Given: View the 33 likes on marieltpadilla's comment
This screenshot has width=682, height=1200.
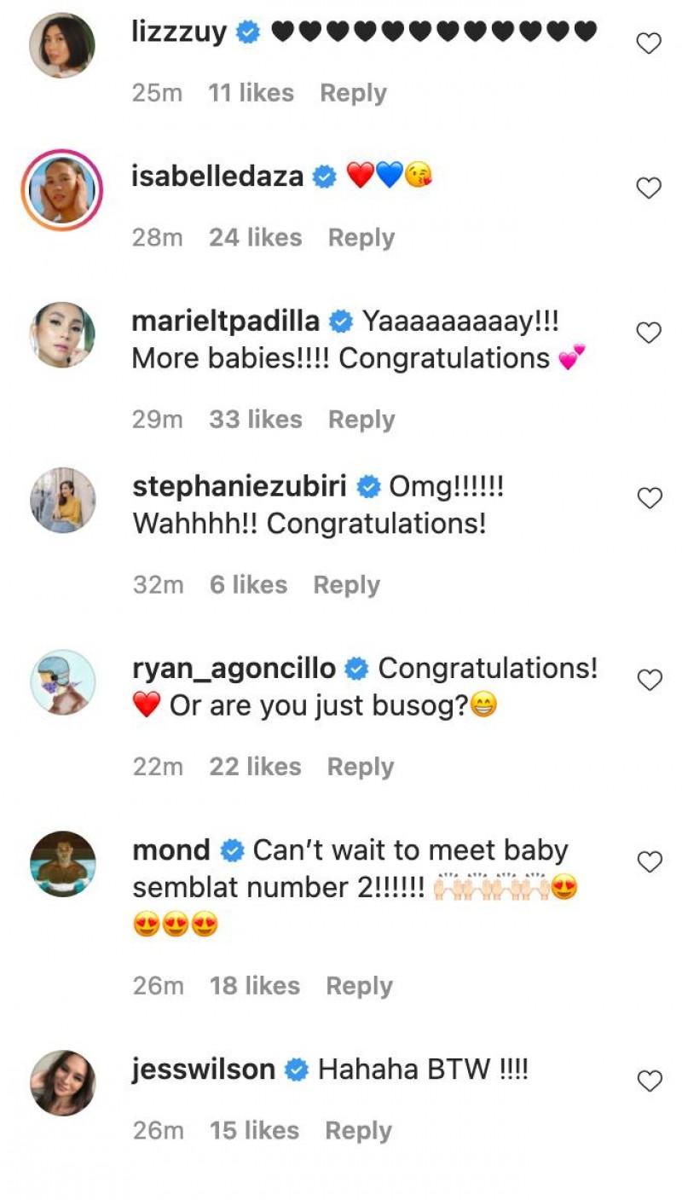Looking at the screenshot, I should point(256,420).
